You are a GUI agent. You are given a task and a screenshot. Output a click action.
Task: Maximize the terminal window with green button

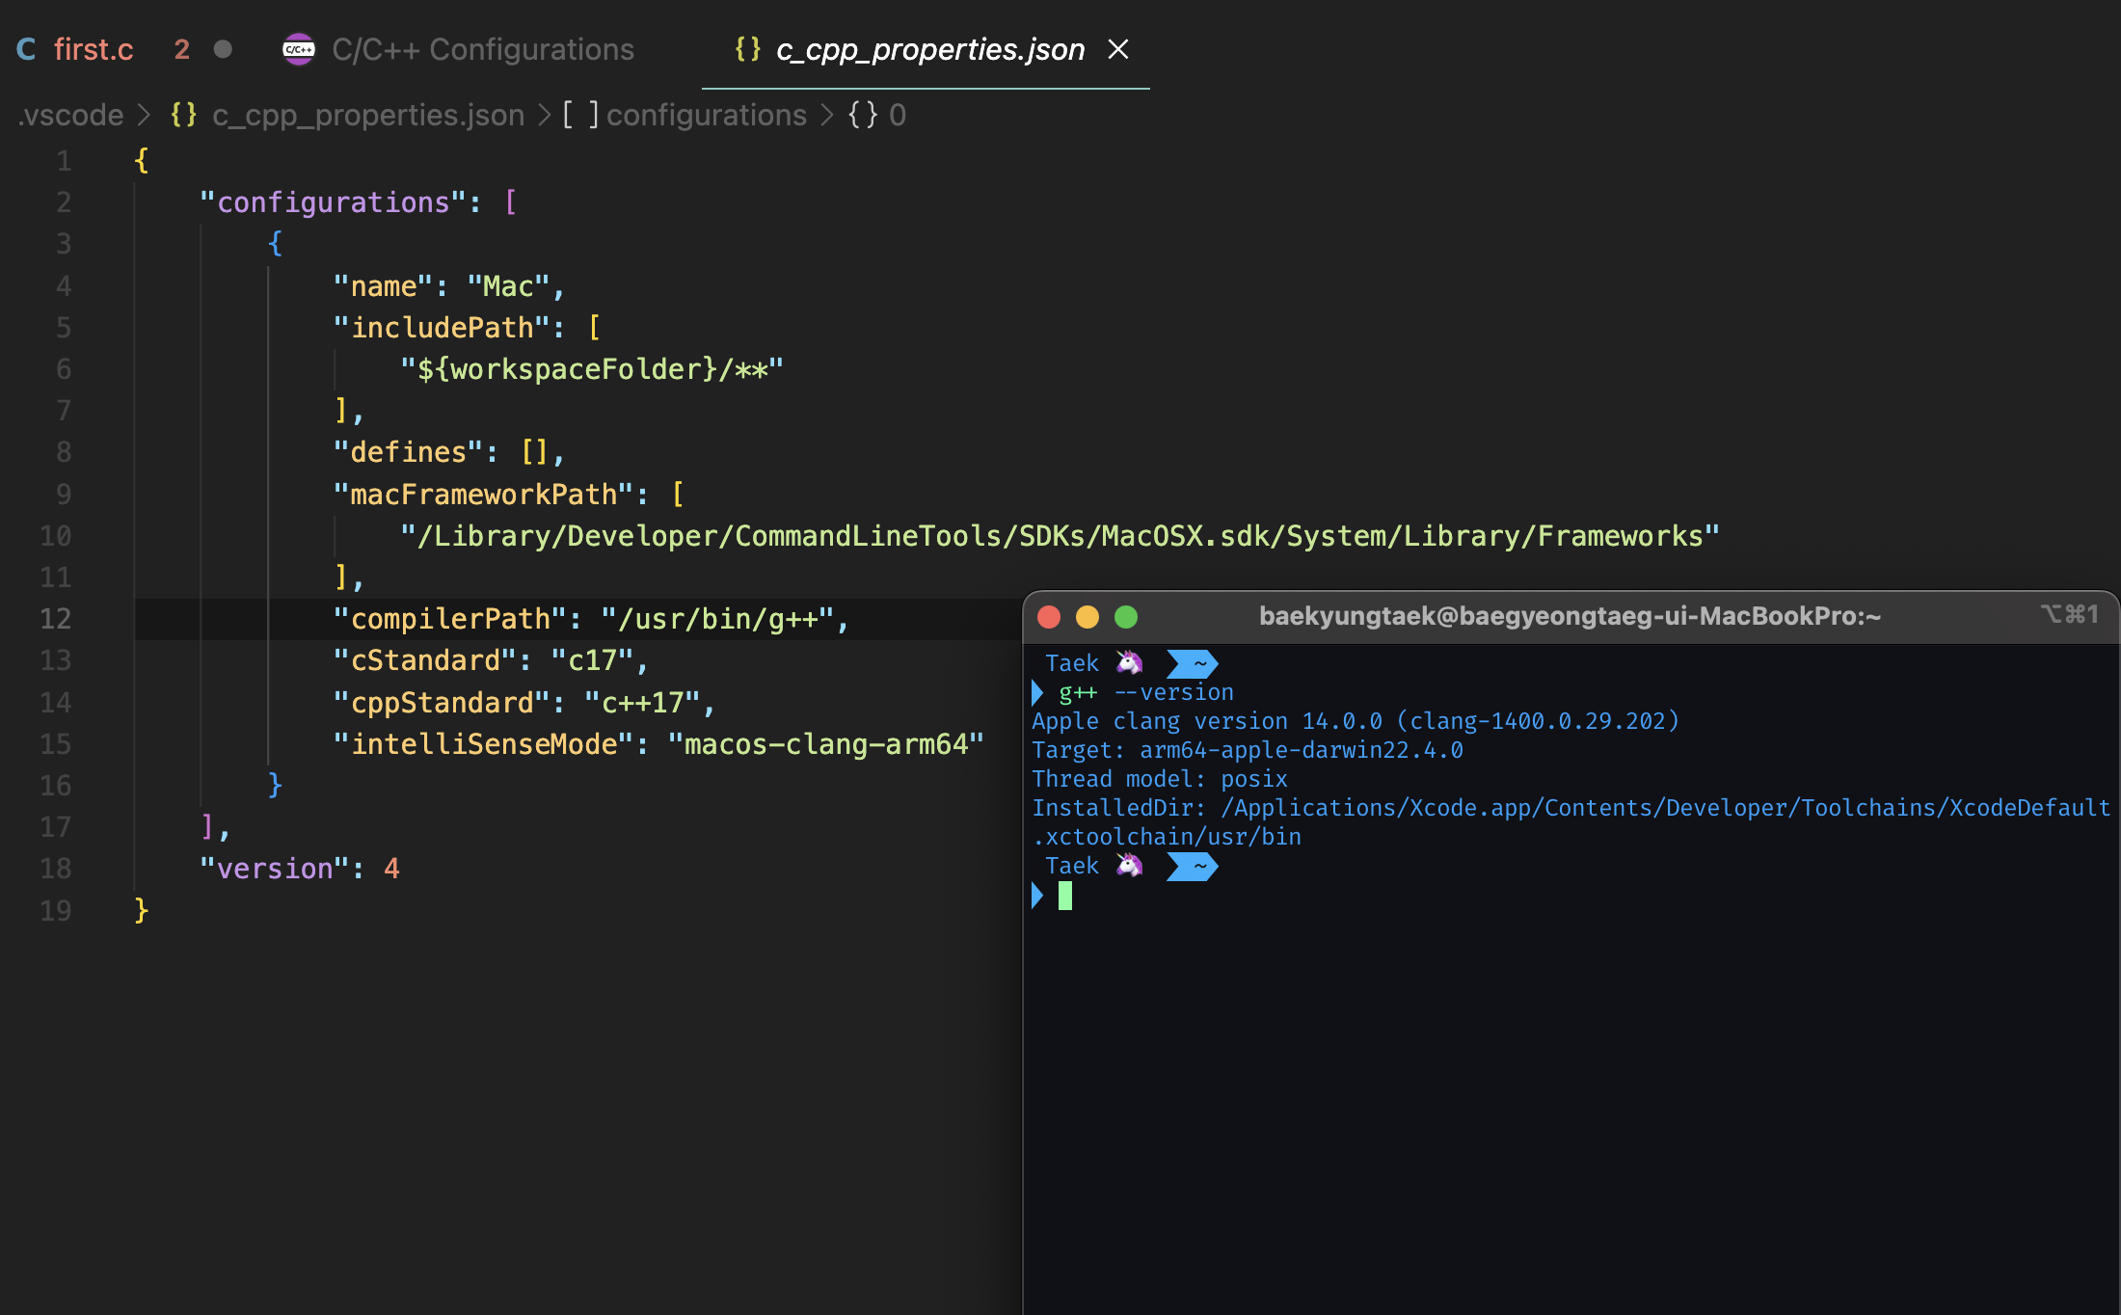pos(1126,617)
